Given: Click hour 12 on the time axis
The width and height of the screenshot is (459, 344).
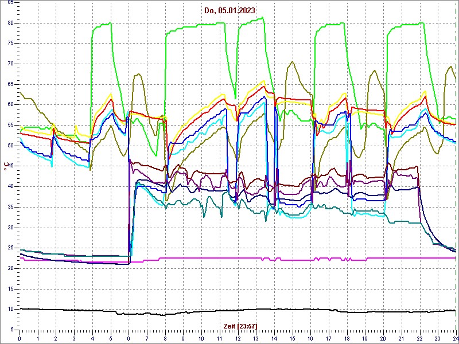Looking at the screenshot, I should click(x=238, y=338).
